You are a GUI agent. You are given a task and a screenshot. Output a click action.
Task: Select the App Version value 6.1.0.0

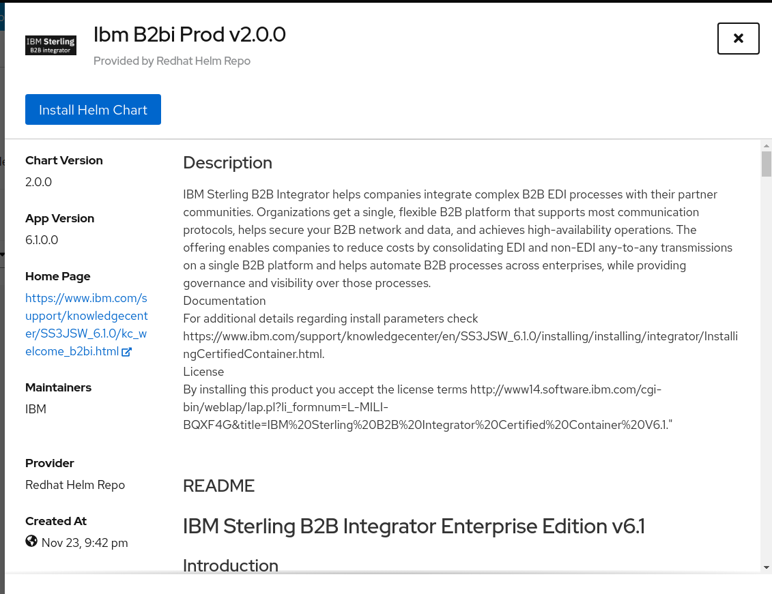(x=42, y=240)
